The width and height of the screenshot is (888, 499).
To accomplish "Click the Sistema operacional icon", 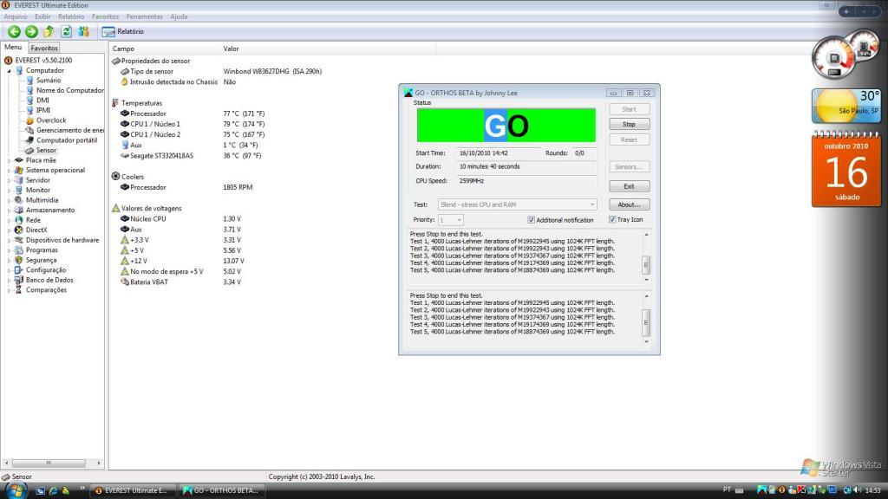I will (19, 170).
